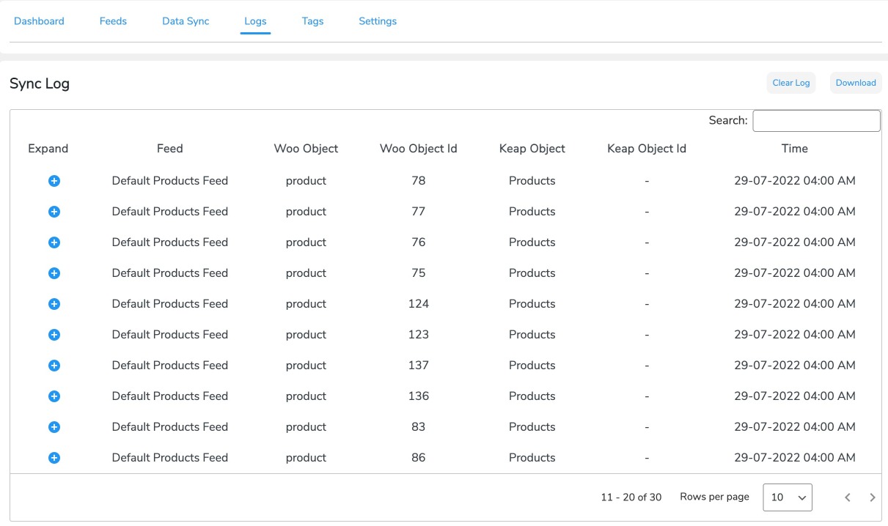
Task: Expand the entry with Woo Object Id 137
Action: coord(54,365)
